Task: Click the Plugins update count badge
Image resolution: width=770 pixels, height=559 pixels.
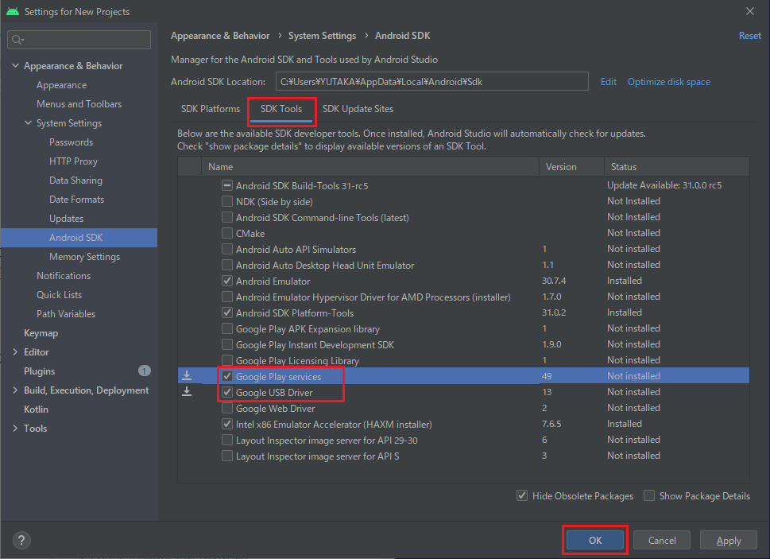Action: pos(145,371)
